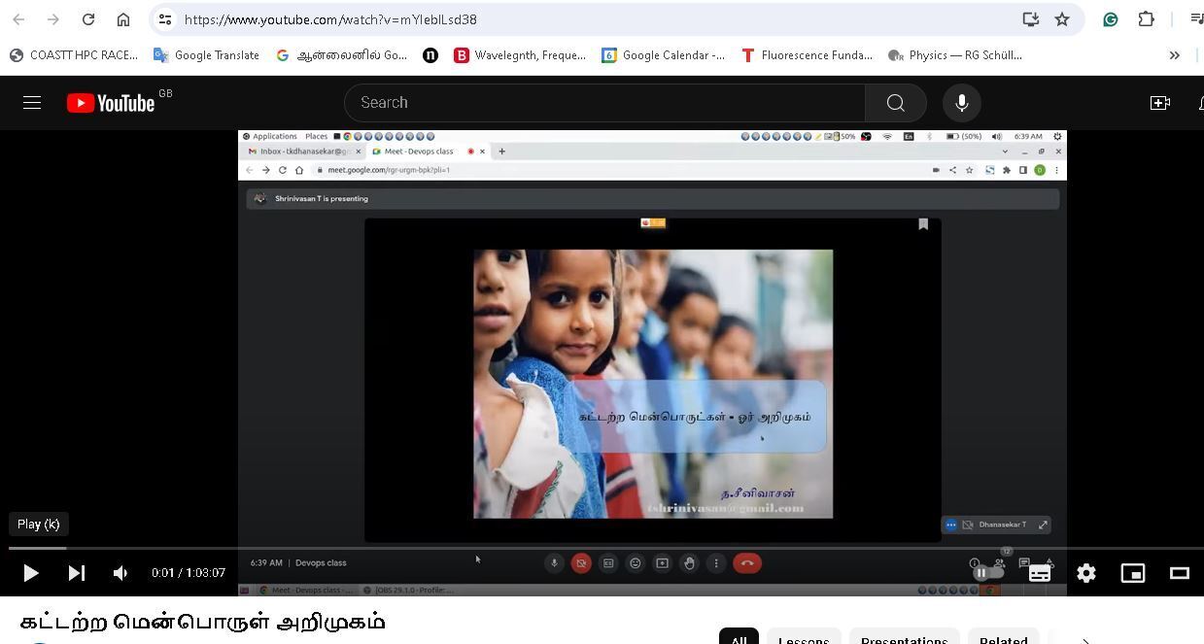Open Physics — RG Schüll bookmark
Screen dimensions: 1204x644
tap(954, 55)
